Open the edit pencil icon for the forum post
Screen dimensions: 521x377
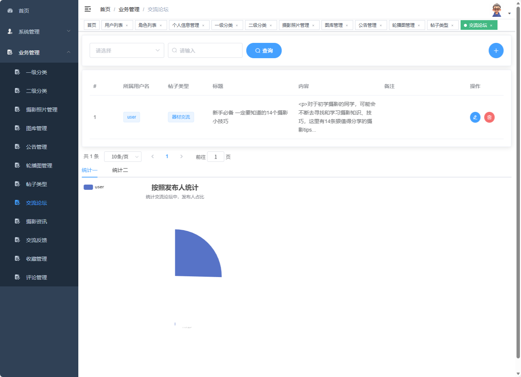pos(475,117)
